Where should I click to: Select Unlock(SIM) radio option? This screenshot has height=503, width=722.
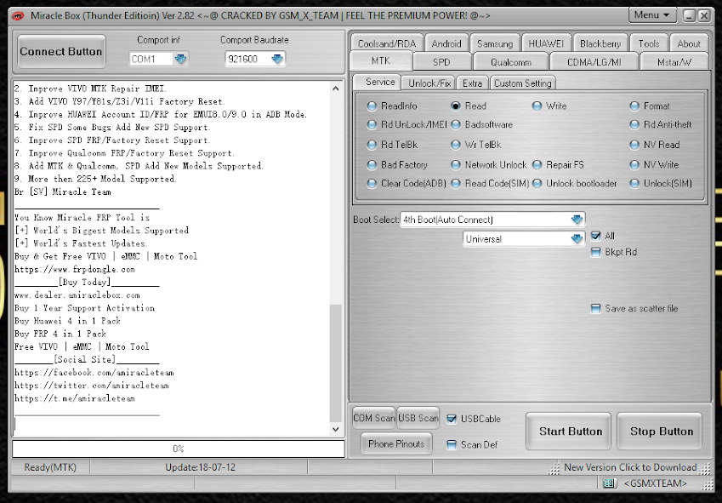pyautogui.click(x=661, y=184)
